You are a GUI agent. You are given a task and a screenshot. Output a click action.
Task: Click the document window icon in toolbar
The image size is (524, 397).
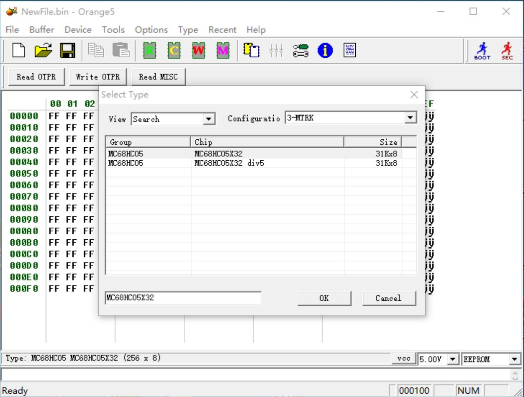coord(349,51)
